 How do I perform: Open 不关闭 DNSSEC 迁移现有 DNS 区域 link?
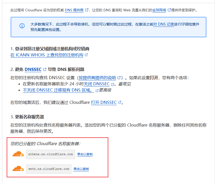point(58,90)
